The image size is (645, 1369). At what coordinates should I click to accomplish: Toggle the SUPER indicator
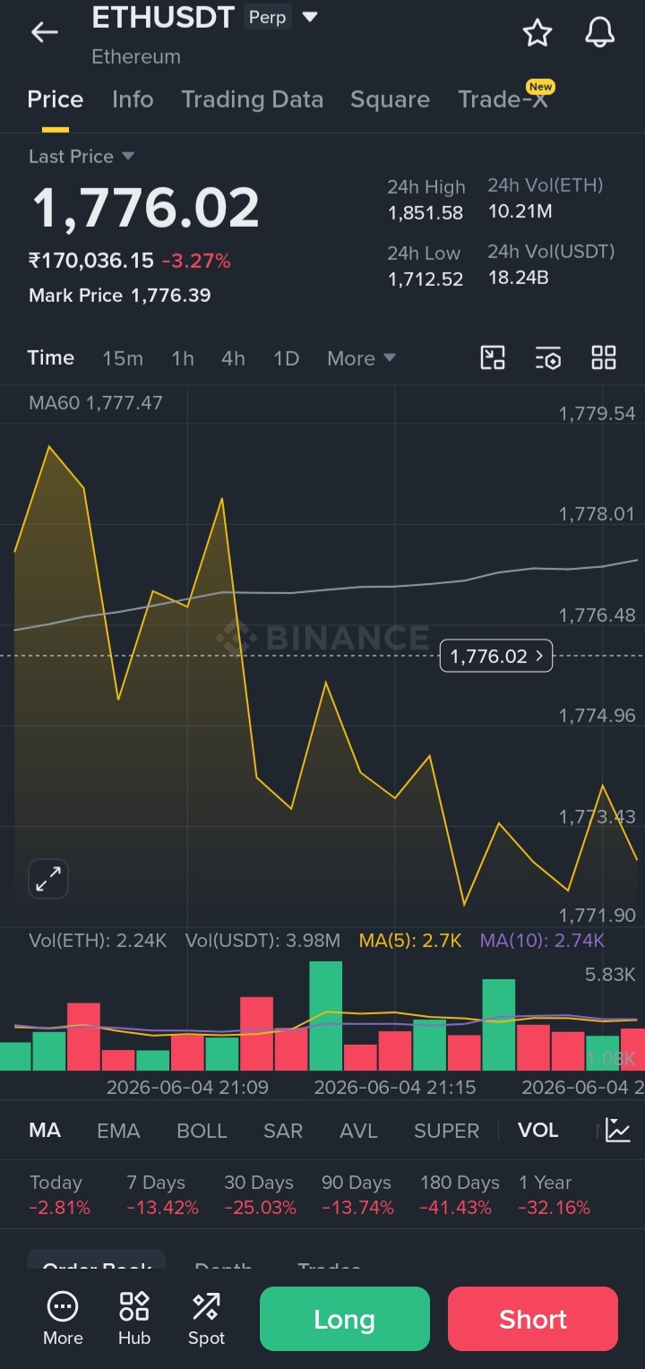click(446, 1131)
